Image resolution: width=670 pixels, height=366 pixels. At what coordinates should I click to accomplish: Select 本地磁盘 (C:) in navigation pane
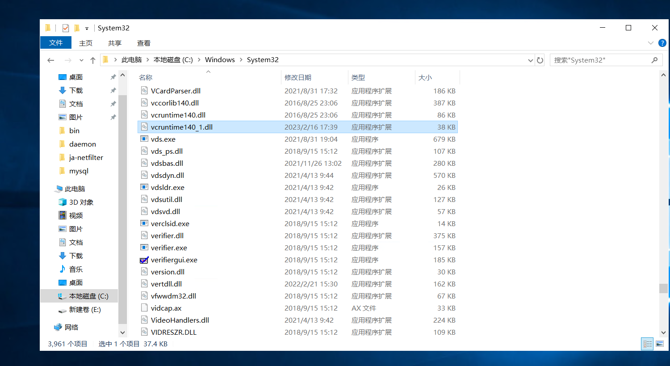pos(88,296)
